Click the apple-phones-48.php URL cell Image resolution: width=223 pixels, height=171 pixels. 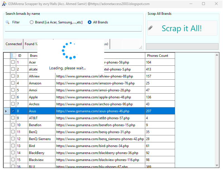point(100,97)
